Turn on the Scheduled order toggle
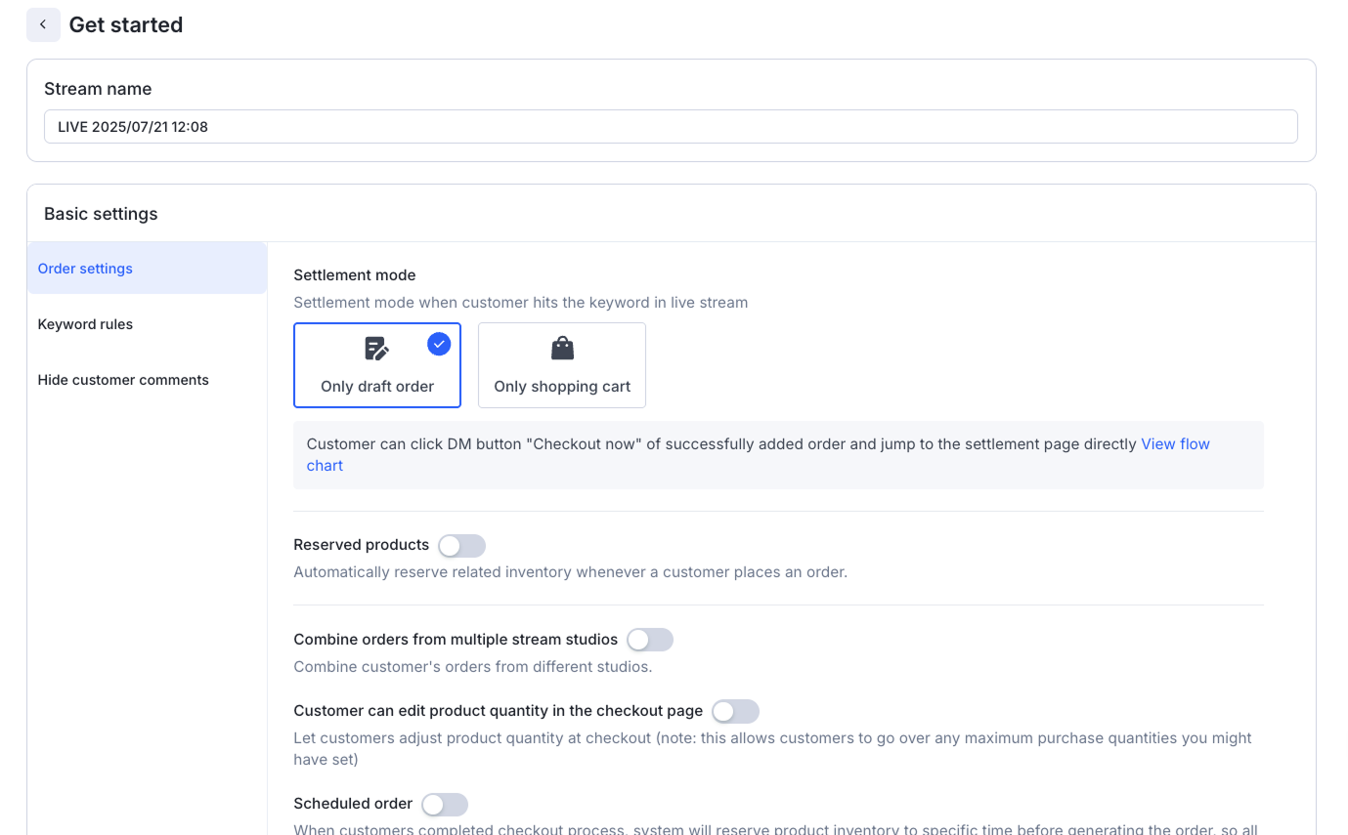The height and width of the screenshot is (835, 1348). tap(445, 804)
